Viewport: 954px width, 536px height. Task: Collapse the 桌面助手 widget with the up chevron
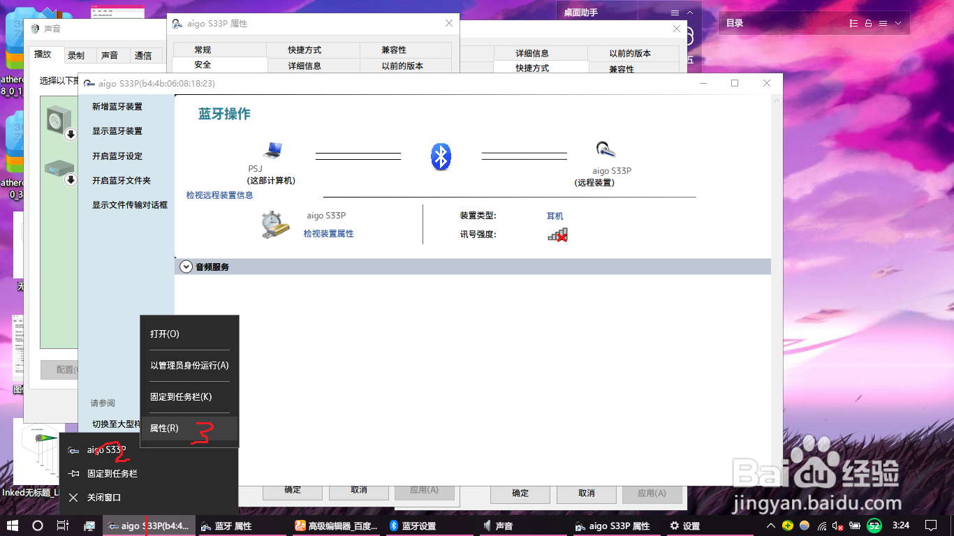tap(690, 13)
